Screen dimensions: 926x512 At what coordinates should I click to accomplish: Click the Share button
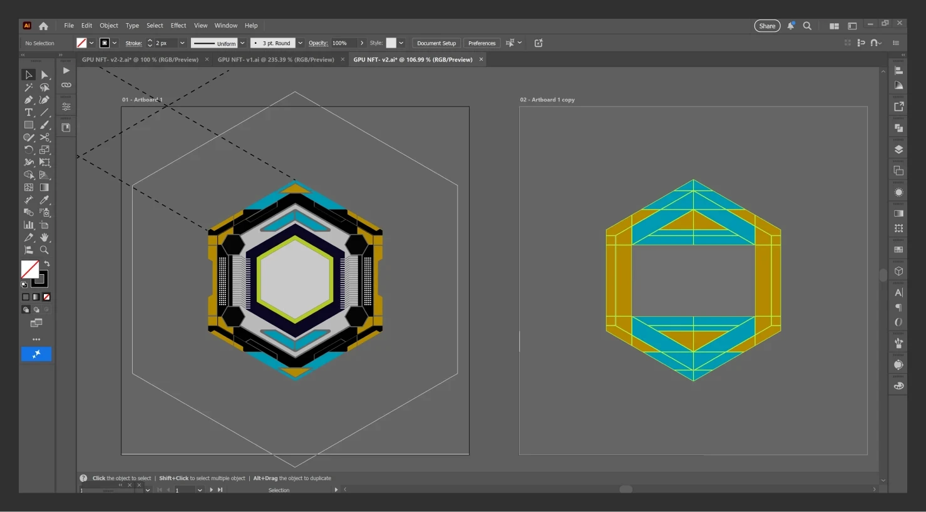[767, 26]
